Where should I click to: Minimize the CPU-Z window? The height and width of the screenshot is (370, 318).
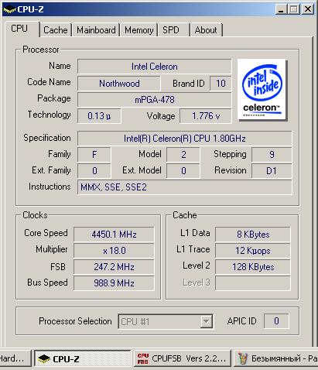[281, 9]
